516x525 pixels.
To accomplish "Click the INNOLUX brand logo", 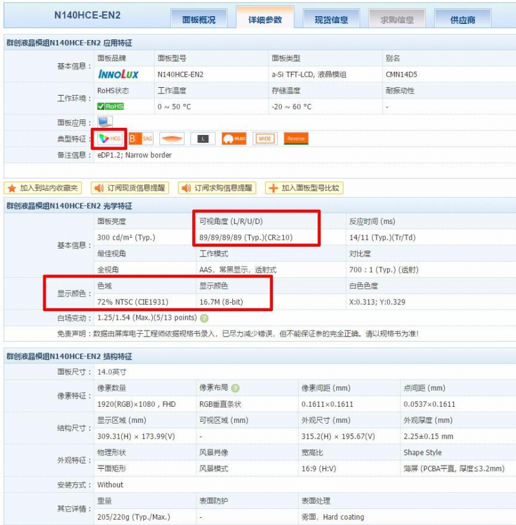I will click(x=118, y=74).
